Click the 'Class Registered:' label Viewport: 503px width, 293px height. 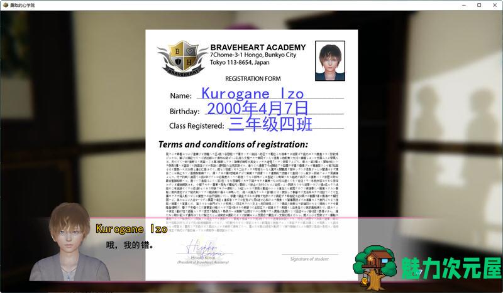coord(197,126)
